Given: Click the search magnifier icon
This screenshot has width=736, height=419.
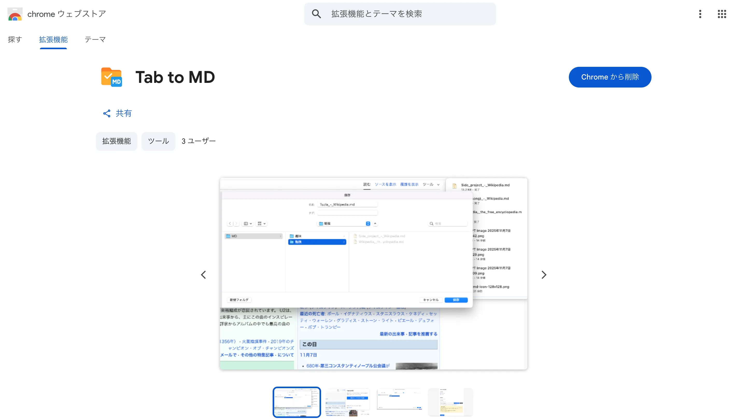Looking at the screenshot, I should tap(316, 14).
